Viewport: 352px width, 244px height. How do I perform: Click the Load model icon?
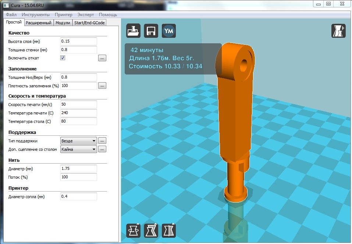coord(134,31)
